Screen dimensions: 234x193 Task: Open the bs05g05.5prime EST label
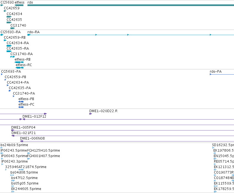click(x=25, y=183)
